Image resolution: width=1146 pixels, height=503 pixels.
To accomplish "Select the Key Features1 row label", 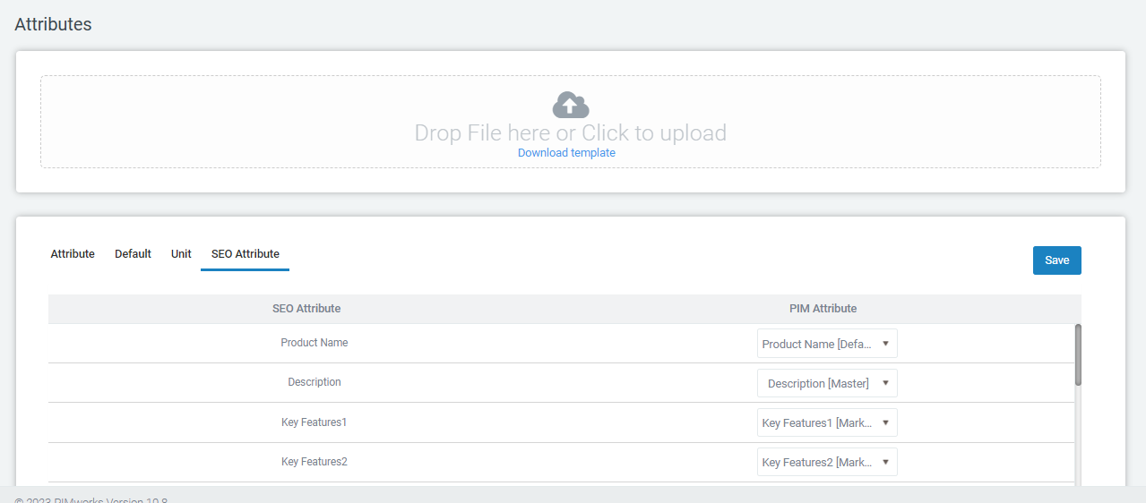I will [x=315, y=422].
